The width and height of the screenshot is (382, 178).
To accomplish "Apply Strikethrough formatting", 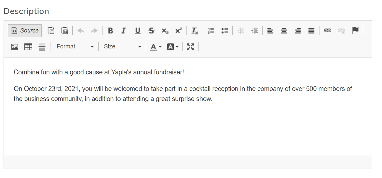I will (x=151, y=31).
